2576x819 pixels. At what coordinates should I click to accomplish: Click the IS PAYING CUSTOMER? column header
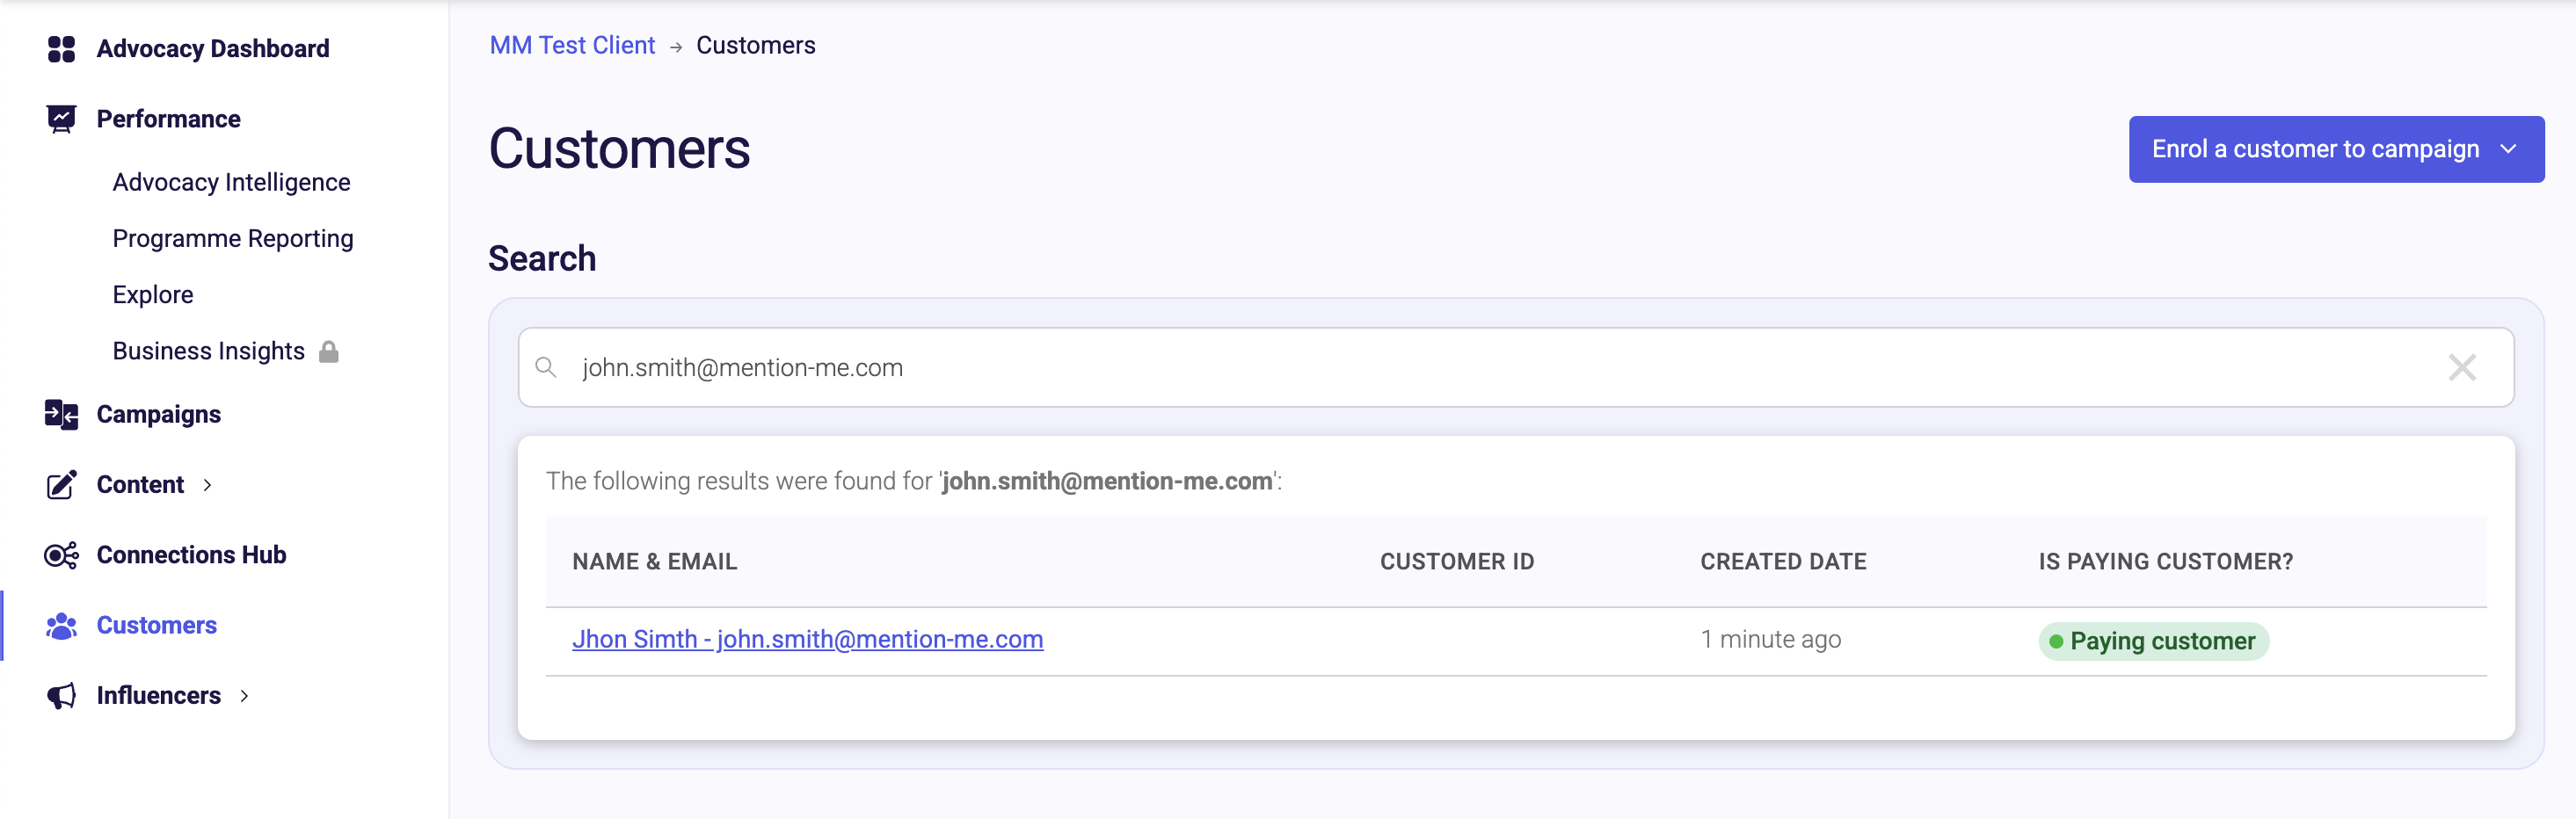[2166, 562]
